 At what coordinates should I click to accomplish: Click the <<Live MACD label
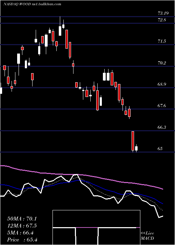(147, 236)
